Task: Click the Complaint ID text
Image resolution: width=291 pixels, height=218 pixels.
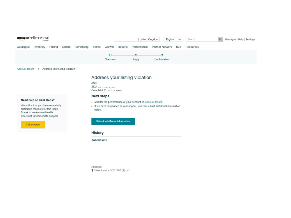Action: (x=107, y=90)
